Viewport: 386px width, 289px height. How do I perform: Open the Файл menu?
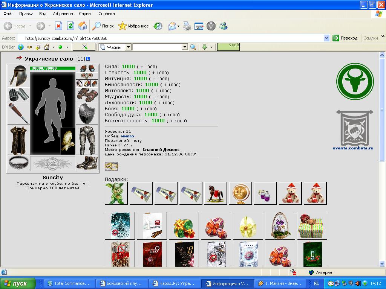click(8, 14)
